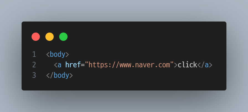Click the red close dot
The height and width of the screenshot is (112, 248).
[x=36, y=37]
